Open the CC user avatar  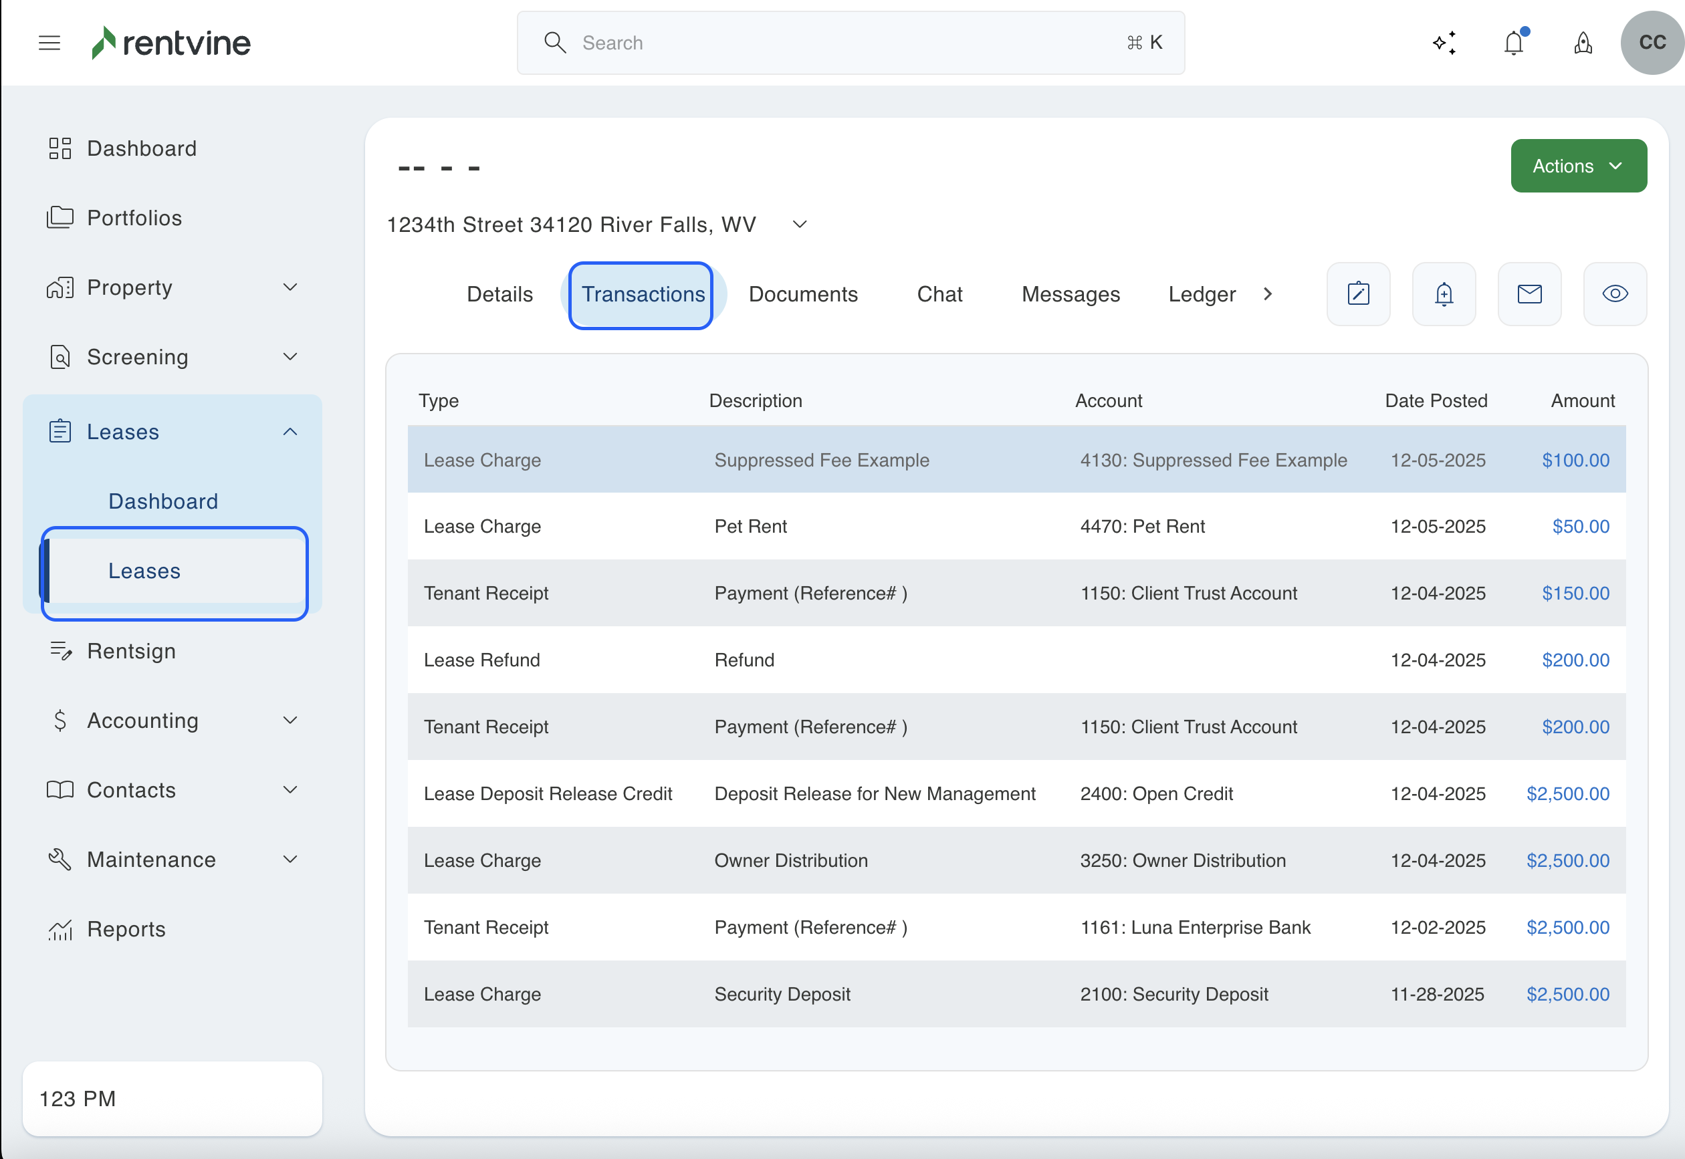pos(1652,43)
